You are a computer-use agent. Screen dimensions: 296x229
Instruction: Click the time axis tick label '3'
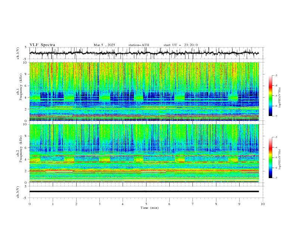99,204
